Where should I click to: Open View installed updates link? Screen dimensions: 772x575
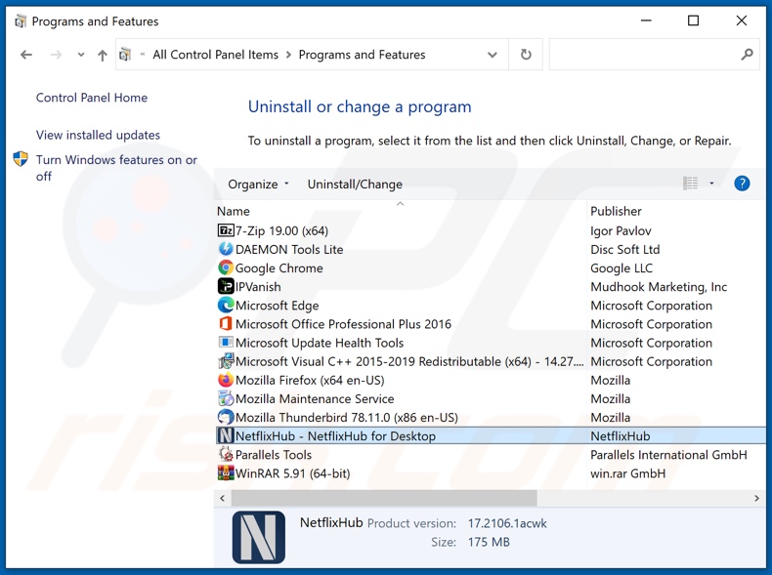(x=98, y=135)
